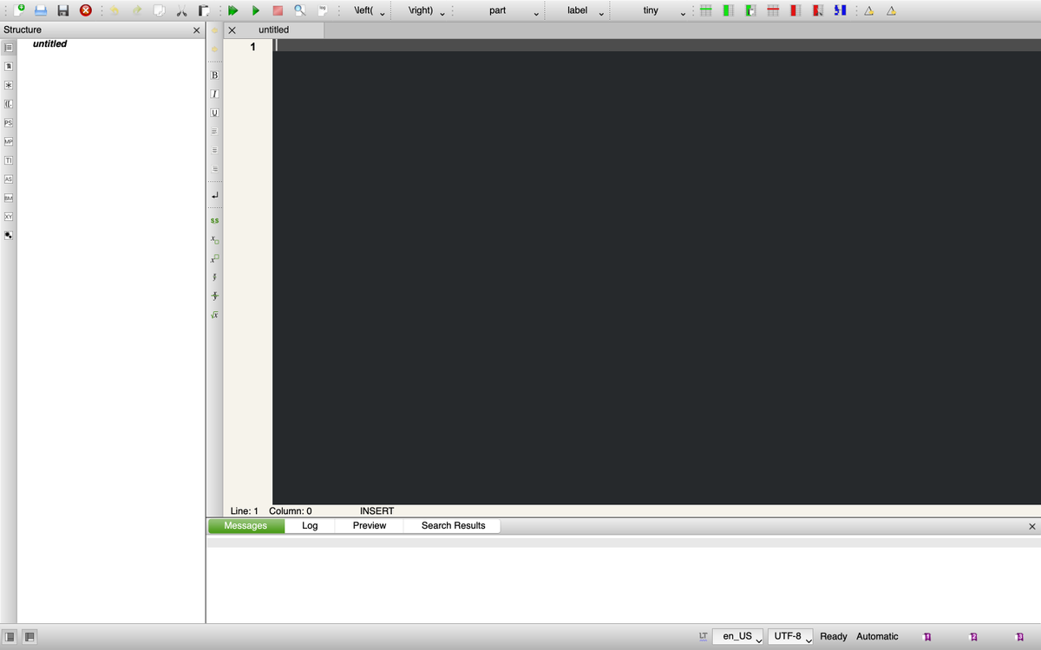Insert inline math with $$ icon

(214, 221)
